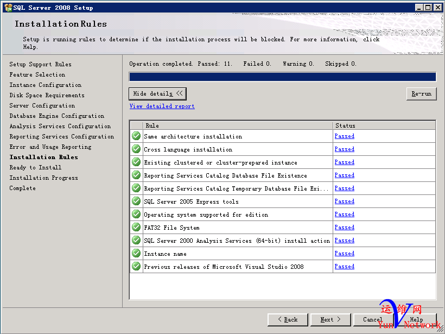Open Passed link for FAT32 File System
This screenshot has height=334, width=445.
345,228
